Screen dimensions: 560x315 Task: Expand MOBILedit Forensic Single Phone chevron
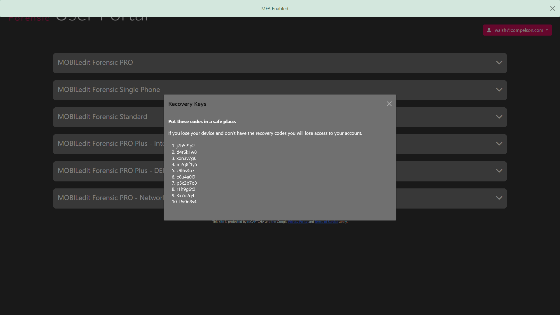(499, 90)
